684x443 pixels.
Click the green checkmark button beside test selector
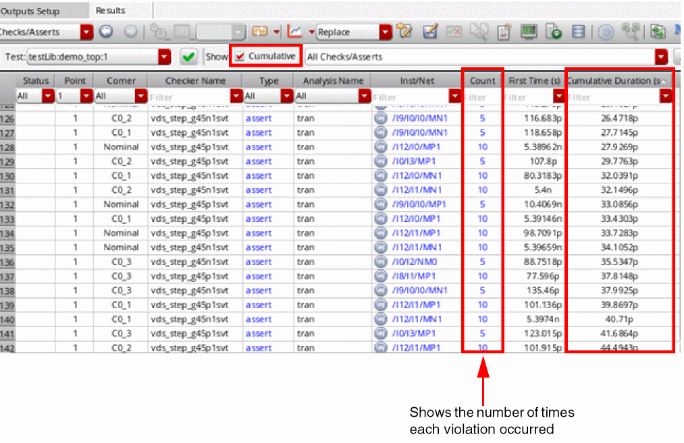click(x=189, y=57)
